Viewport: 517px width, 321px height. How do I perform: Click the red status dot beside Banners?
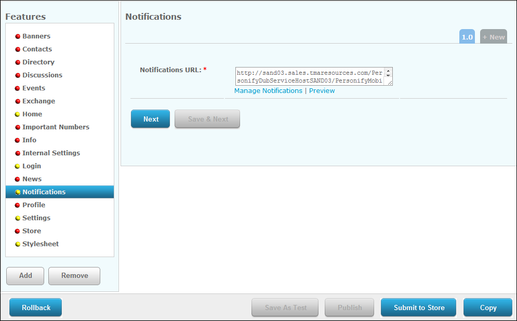point(18,36)
